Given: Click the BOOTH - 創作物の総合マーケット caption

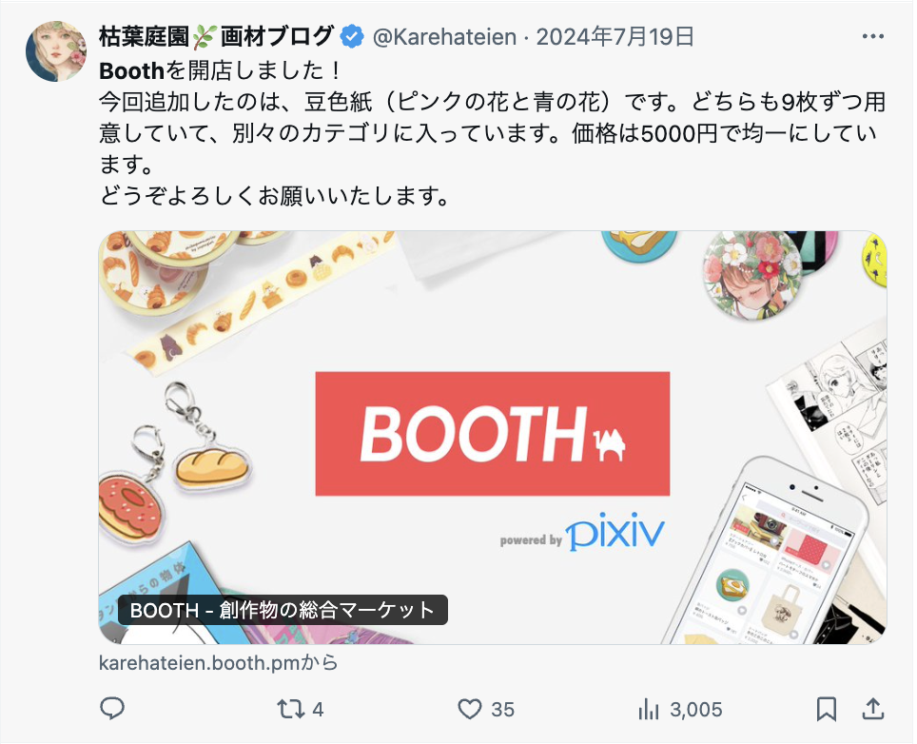Looking at the screenshot, I should tap(283, 610).
